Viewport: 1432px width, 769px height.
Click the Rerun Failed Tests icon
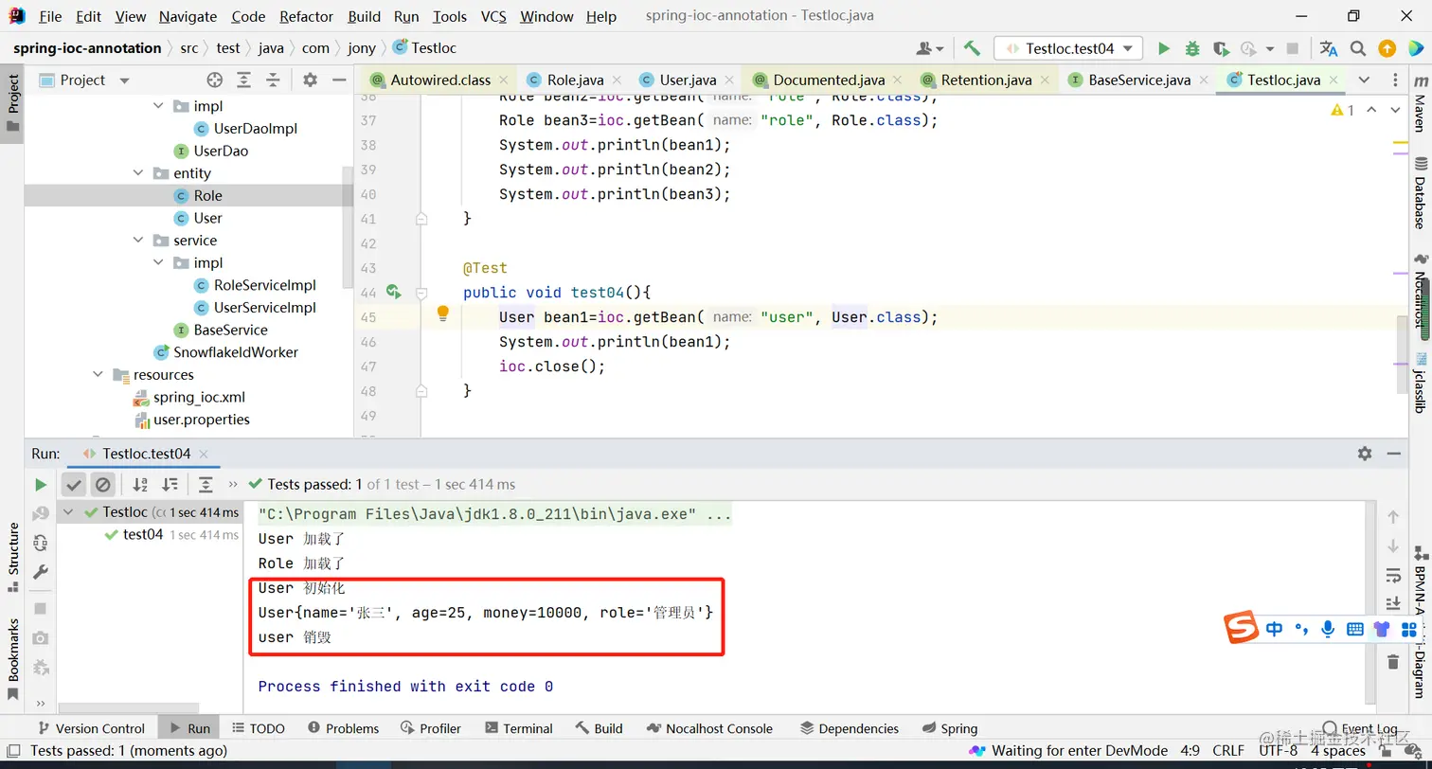click(41, 513)
